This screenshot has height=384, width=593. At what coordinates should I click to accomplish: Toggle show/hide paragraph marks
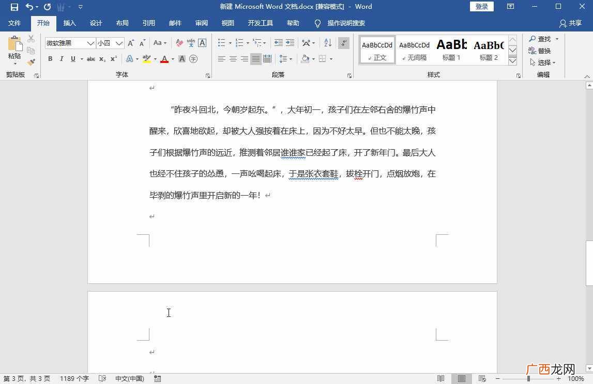(x=344, y=43)
